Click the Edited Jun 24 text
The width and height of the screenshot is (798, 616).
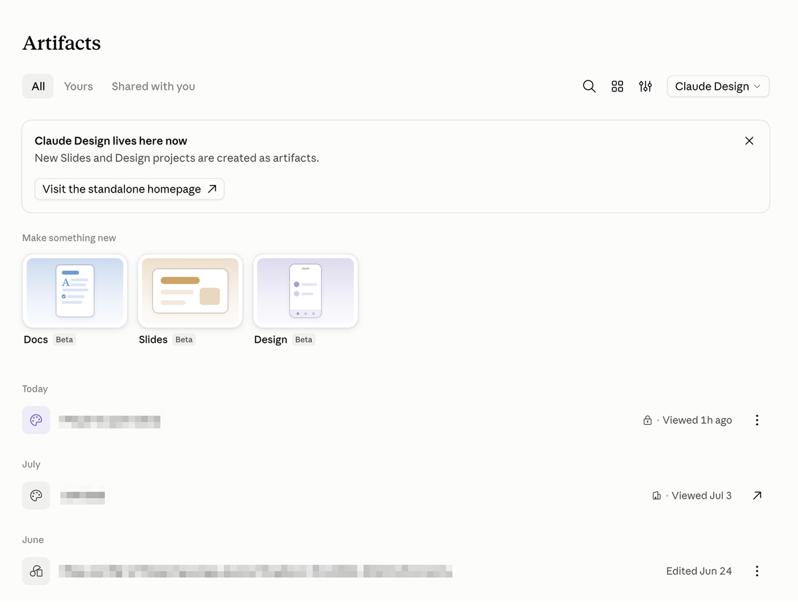pyautogui.click(x=699, y=571)
